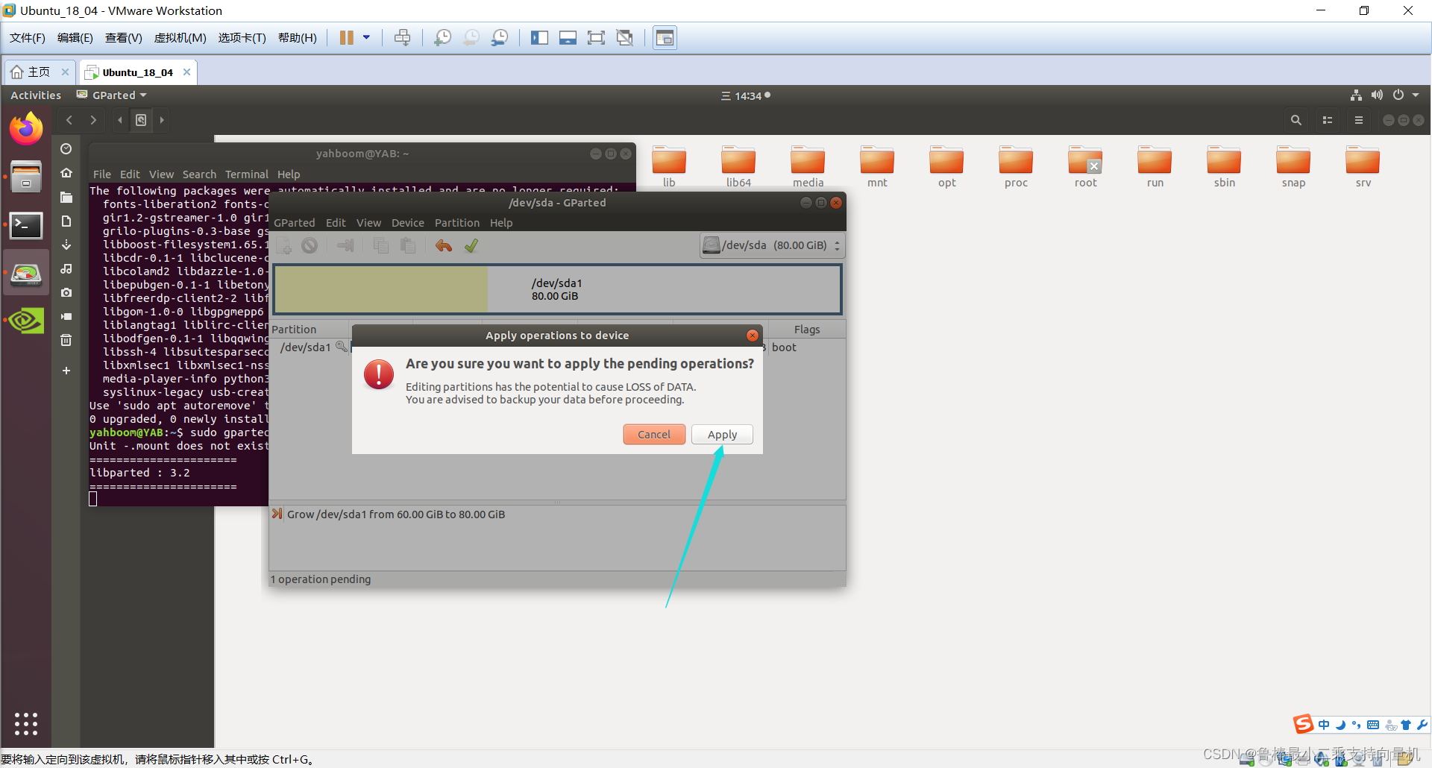Open the hamburger menu in Files window

[x=1359, y=120]
